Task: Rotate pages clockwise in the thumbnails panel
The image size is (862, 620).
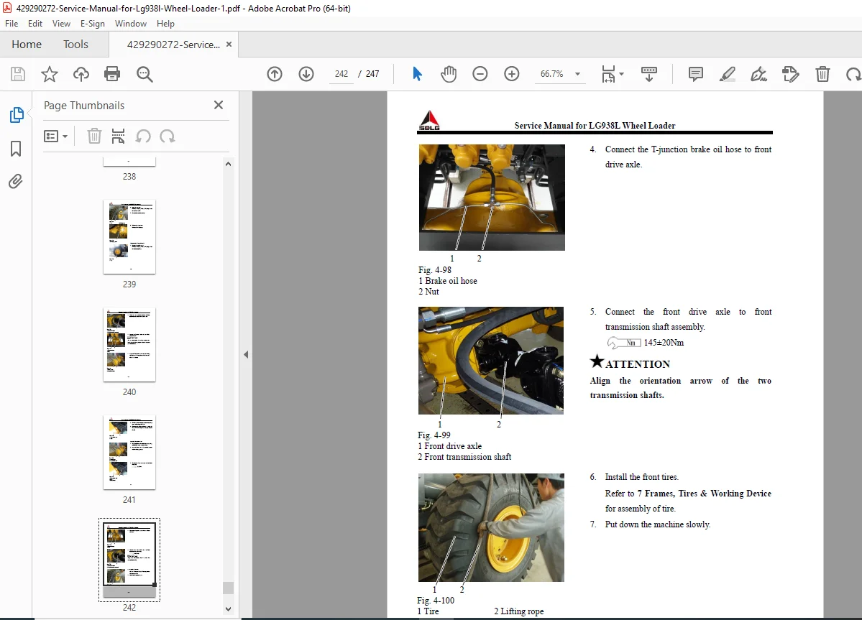Action: click(x=167, y=137)
